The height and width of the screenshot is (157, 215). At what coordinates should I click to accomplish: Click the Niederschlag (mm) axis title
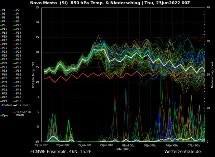tap(212, 75)
